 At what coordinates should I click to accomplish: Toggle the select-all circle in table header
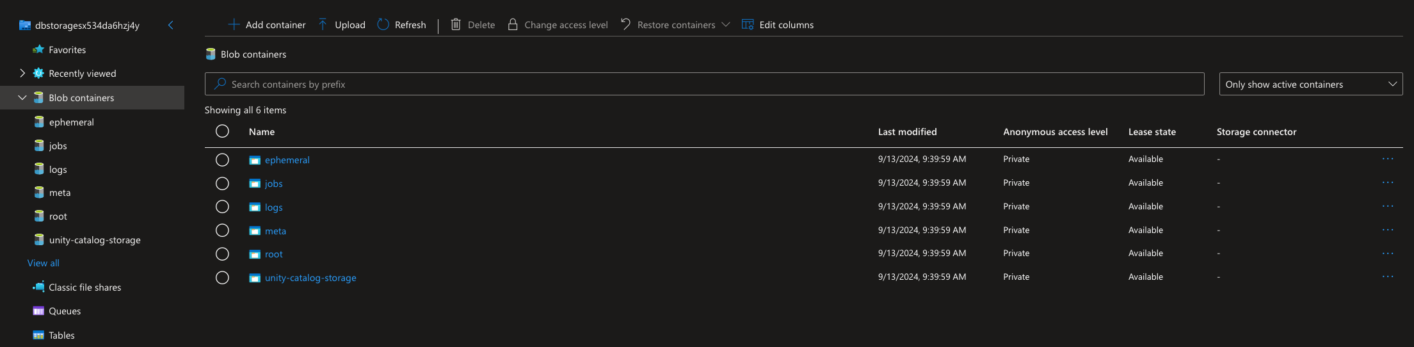tap(222, 131)
